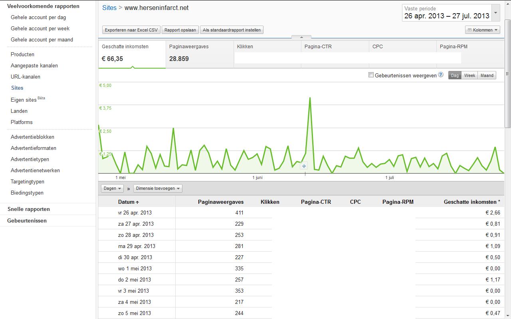
Task: Select the Klikken metric tab
Action: tap(267, 54)
